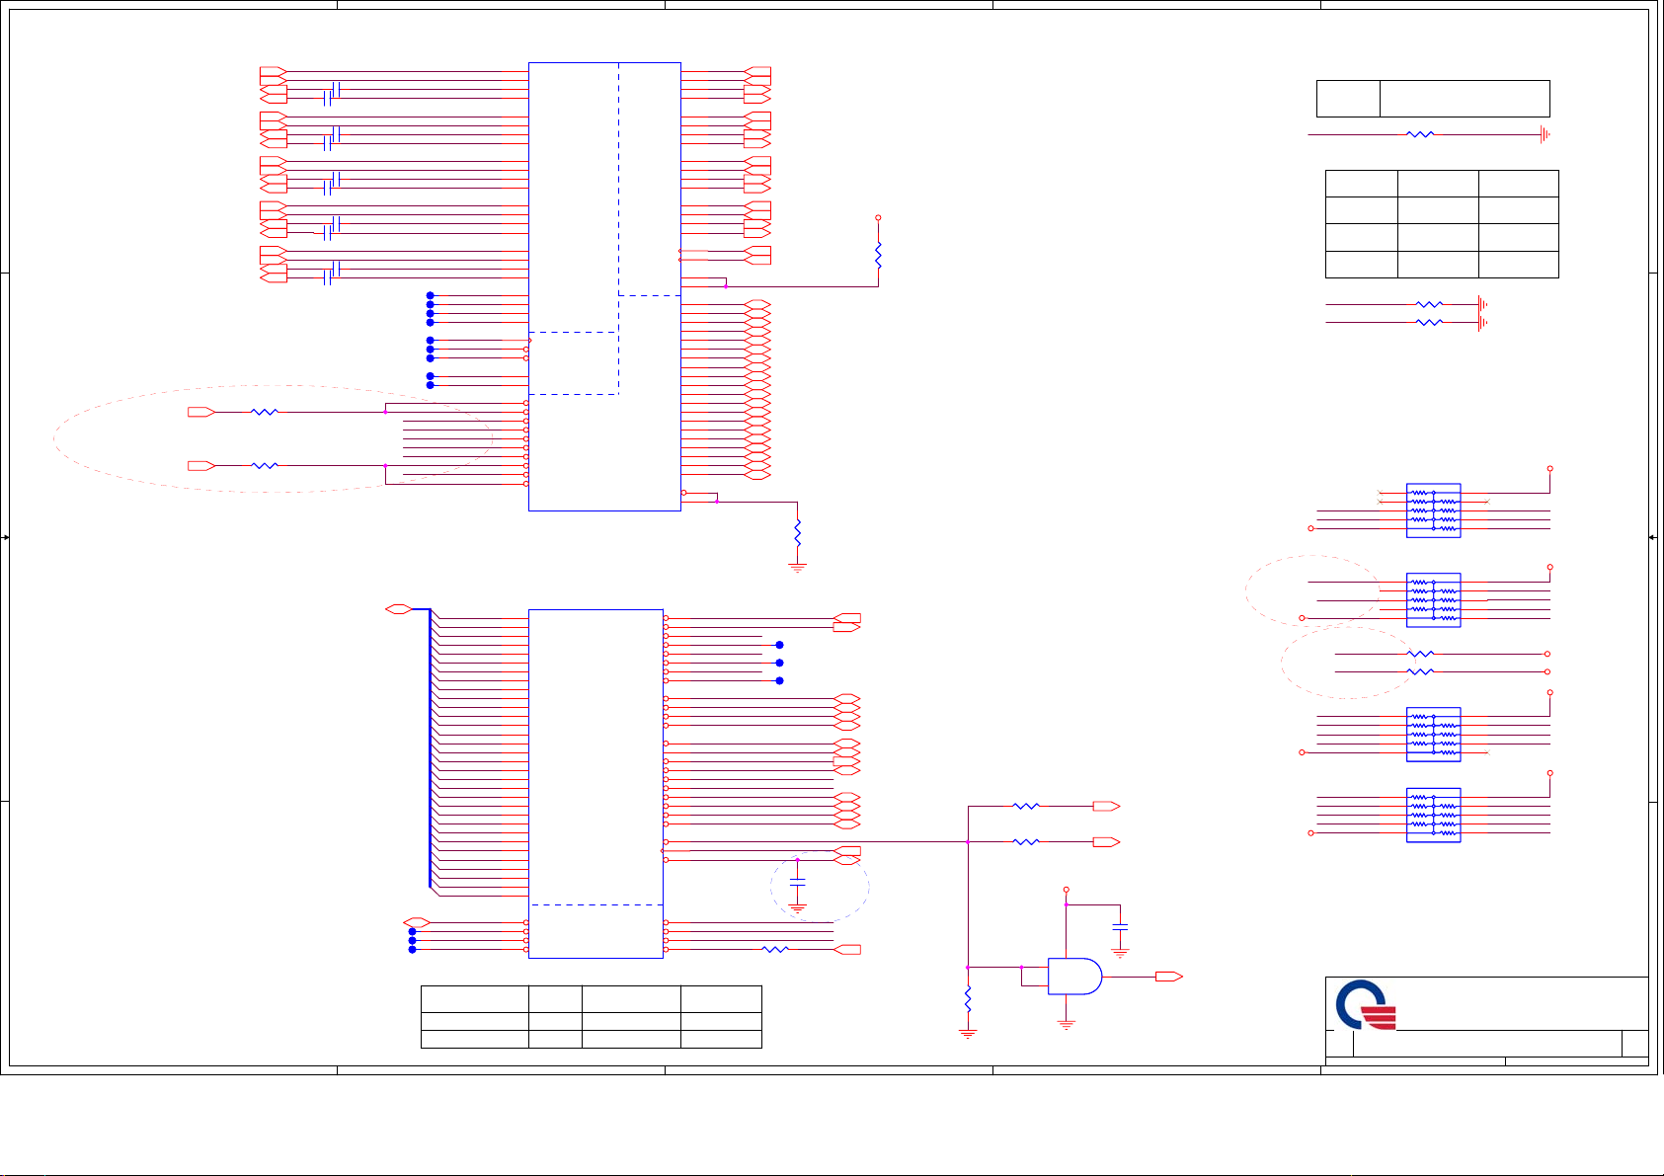
Task: Click the AND gate symbol
Action: [x=1074, y=976]
